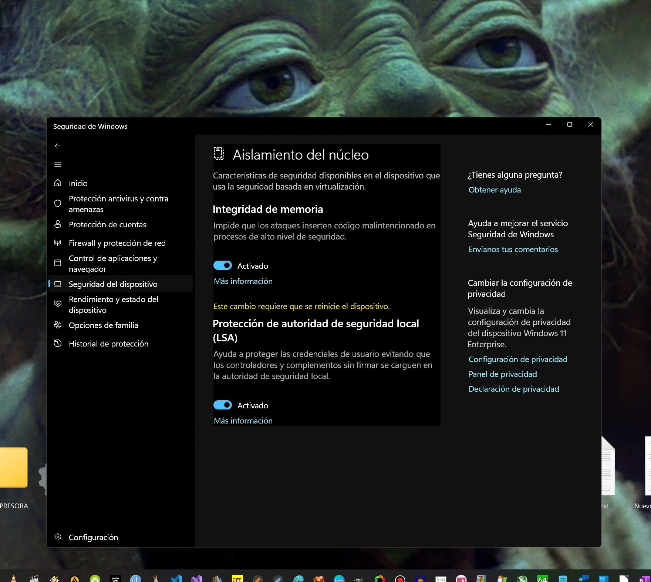Open Más información under Integridad de memoria
Image resolution: width=651 pixels, height=582 pixels.
pyautogui.click(x=243, y=281)
